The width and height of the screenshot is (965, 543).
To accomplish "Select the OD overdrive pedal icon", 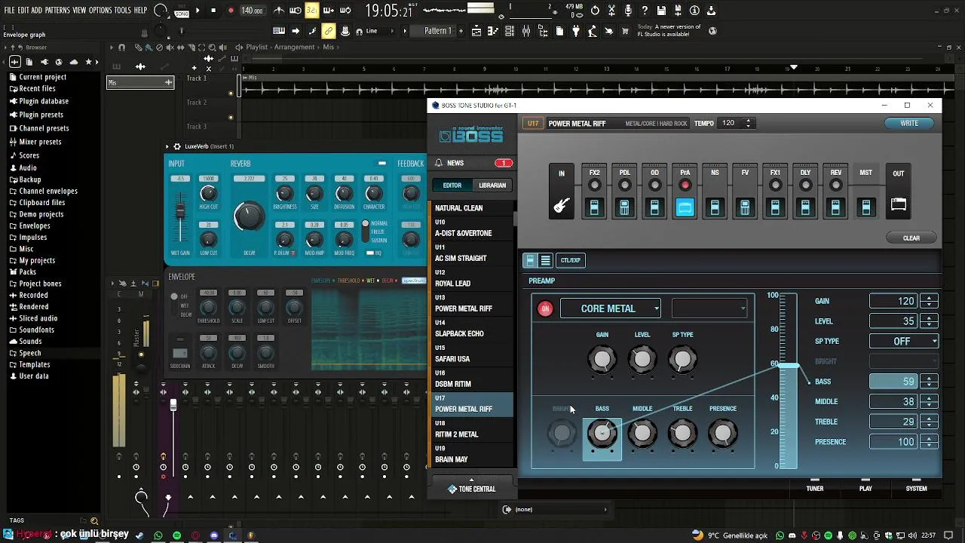I will pos(654,207).
